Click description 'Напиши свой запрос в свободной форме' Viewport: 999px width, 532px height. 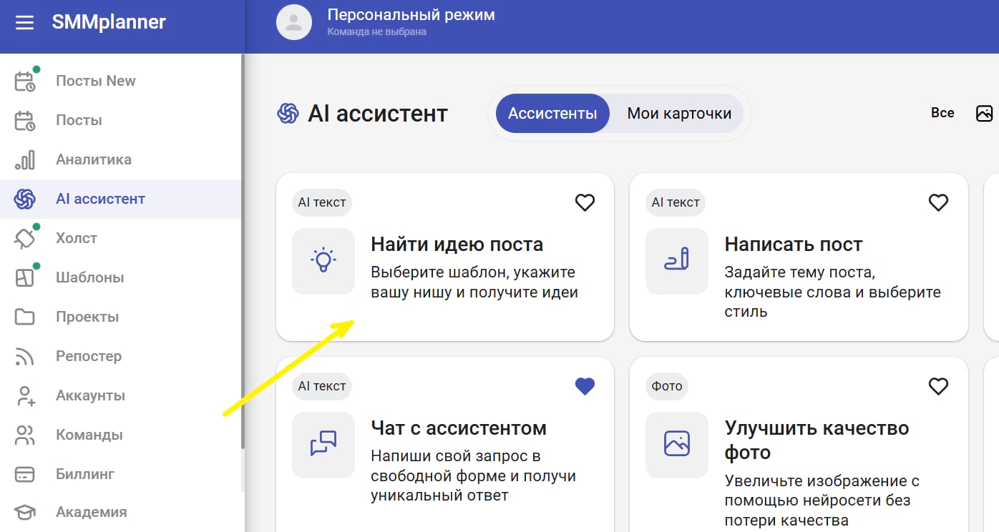coord(473,476)
